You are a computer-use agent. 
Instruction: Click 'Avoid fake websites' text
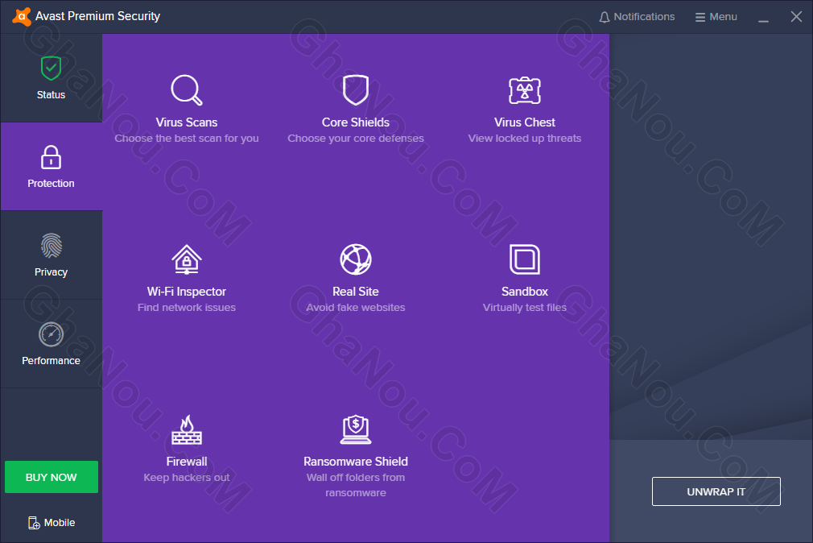pyautogui.click(x=356, y=308)
